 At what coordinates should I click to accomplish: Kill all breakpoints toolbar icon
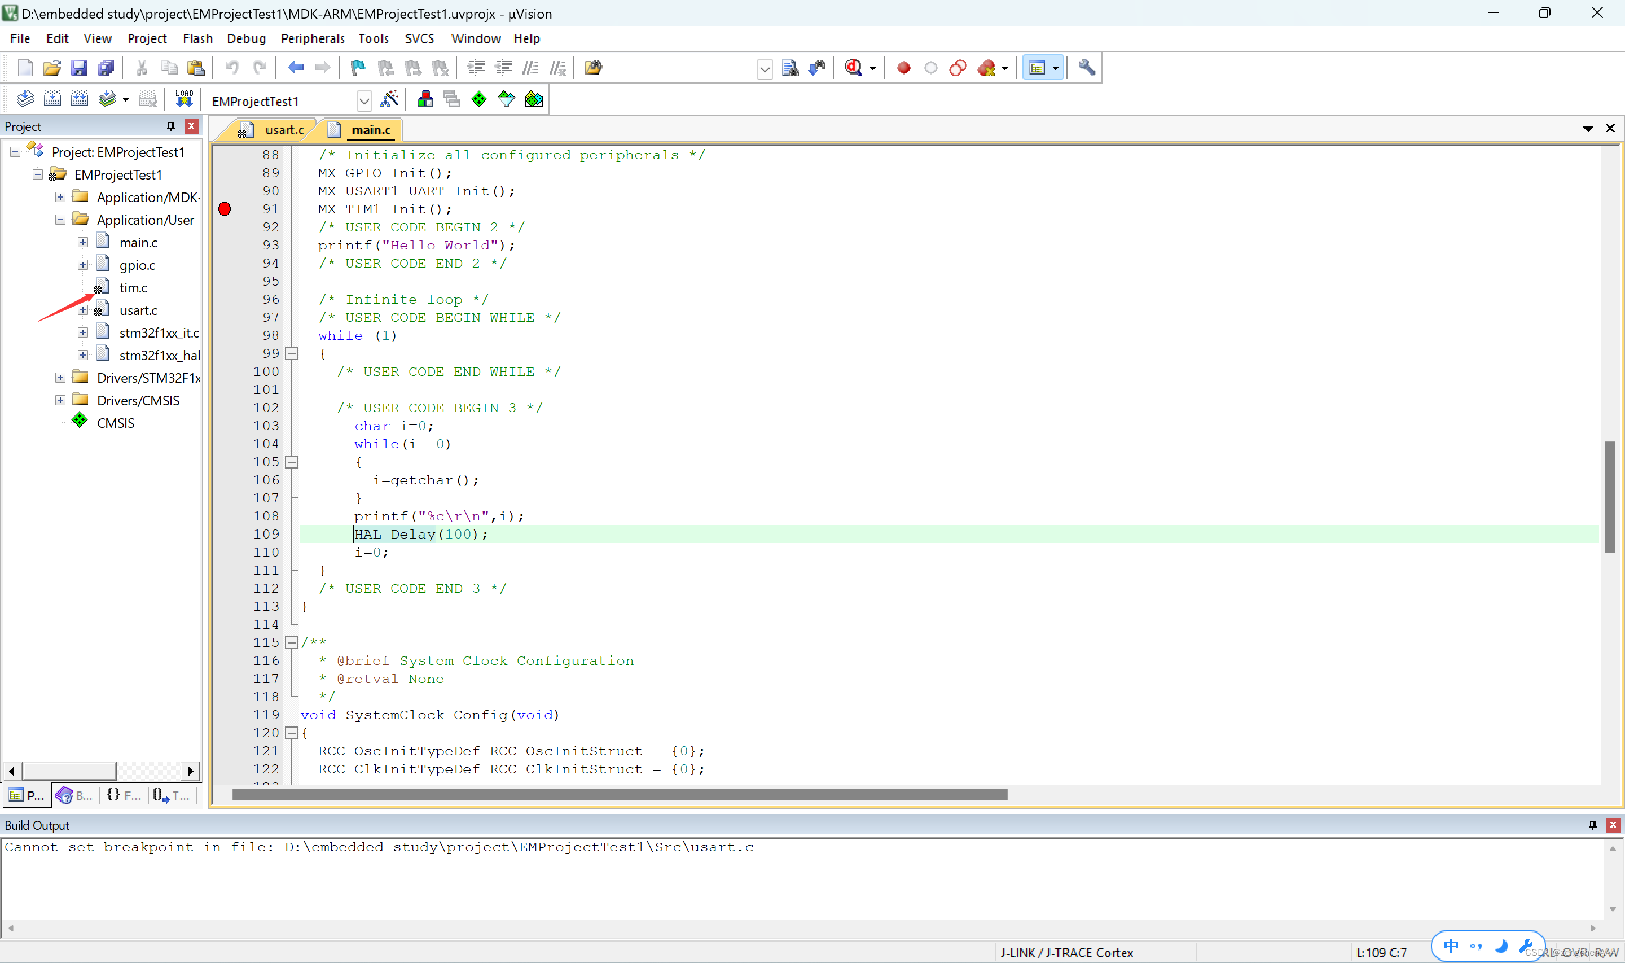tap(986, 68)
